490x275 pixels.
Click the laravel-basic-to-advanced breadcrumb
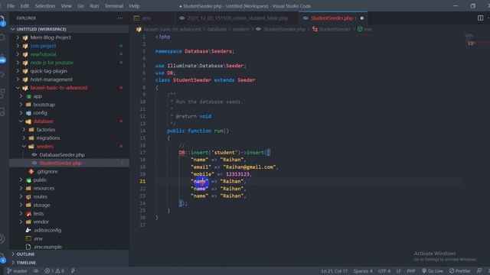[171, 29]
